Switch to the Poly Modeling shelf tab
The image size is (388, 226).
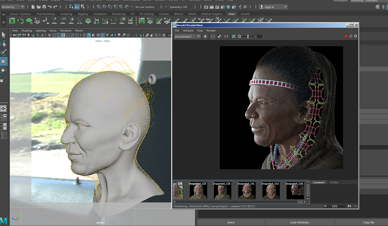pyautogui.click(x=46, y=14)
